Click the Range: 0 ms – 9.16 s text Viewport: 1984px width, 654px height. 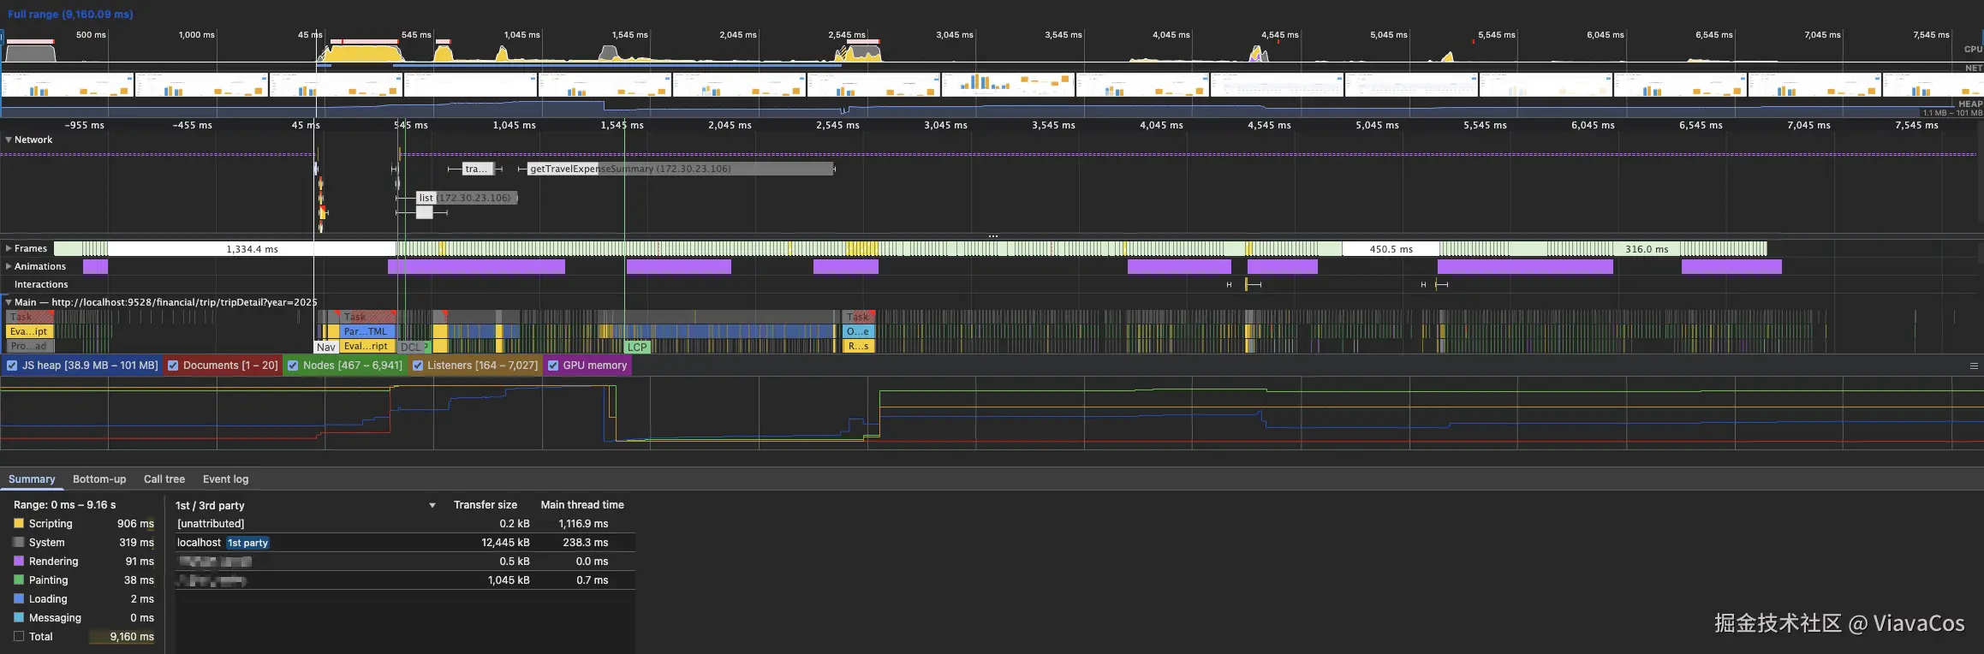[x=64, y=505]
